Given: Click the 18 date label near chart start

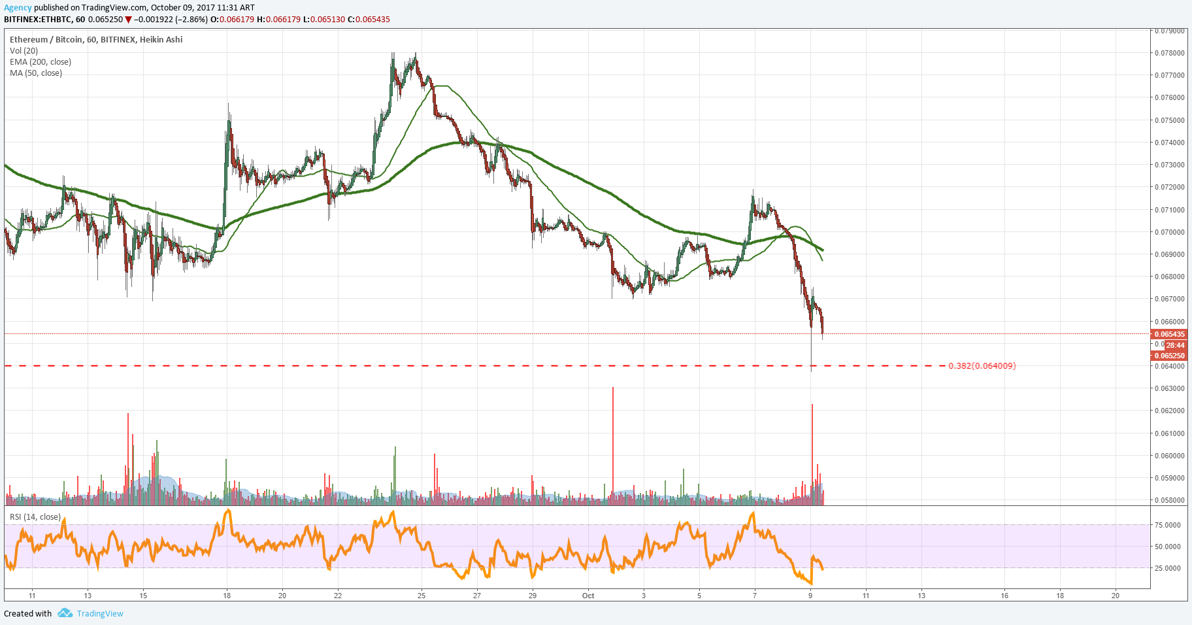Looking at the screenshot, I should coord(227,596).
